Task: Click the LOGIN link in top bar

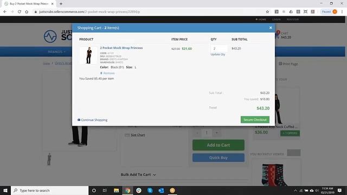Action: (277, 19)
